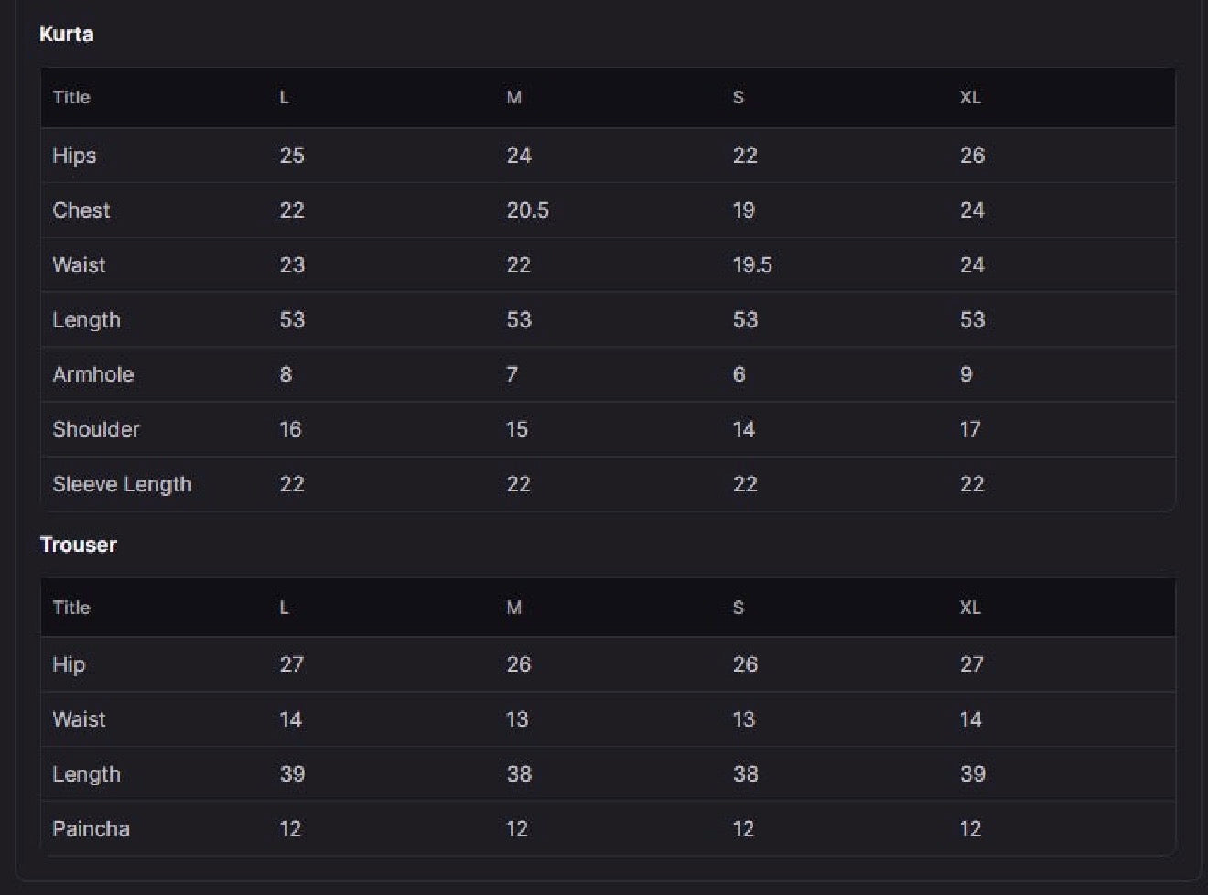Viewport: 1208px width, 895px height.
Task: Select the Sleeve Length row label
Action: pos(123,484)
